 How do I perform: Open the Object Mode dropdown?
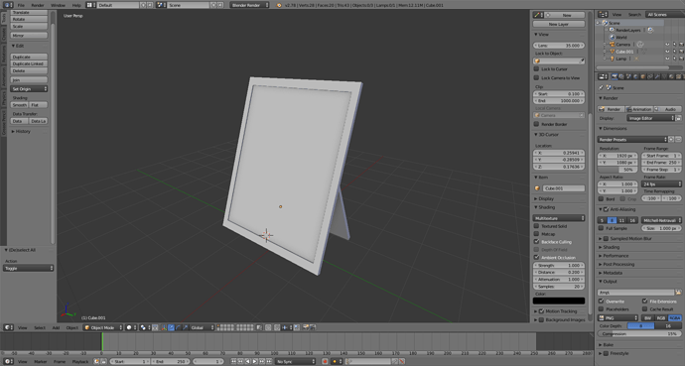[102, 327]
